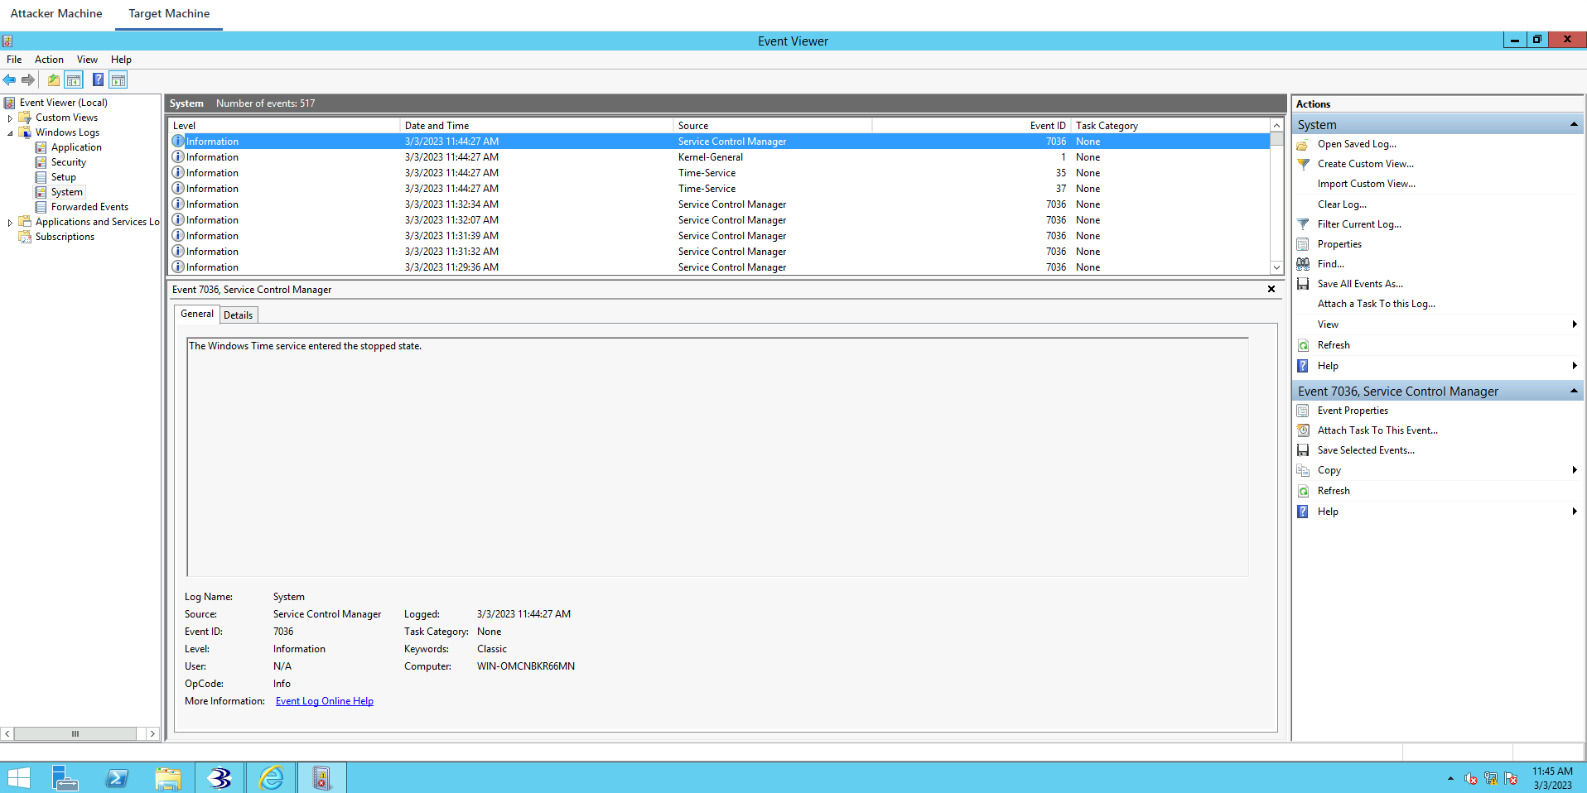Select the Security log in the tree

[69, 162]
